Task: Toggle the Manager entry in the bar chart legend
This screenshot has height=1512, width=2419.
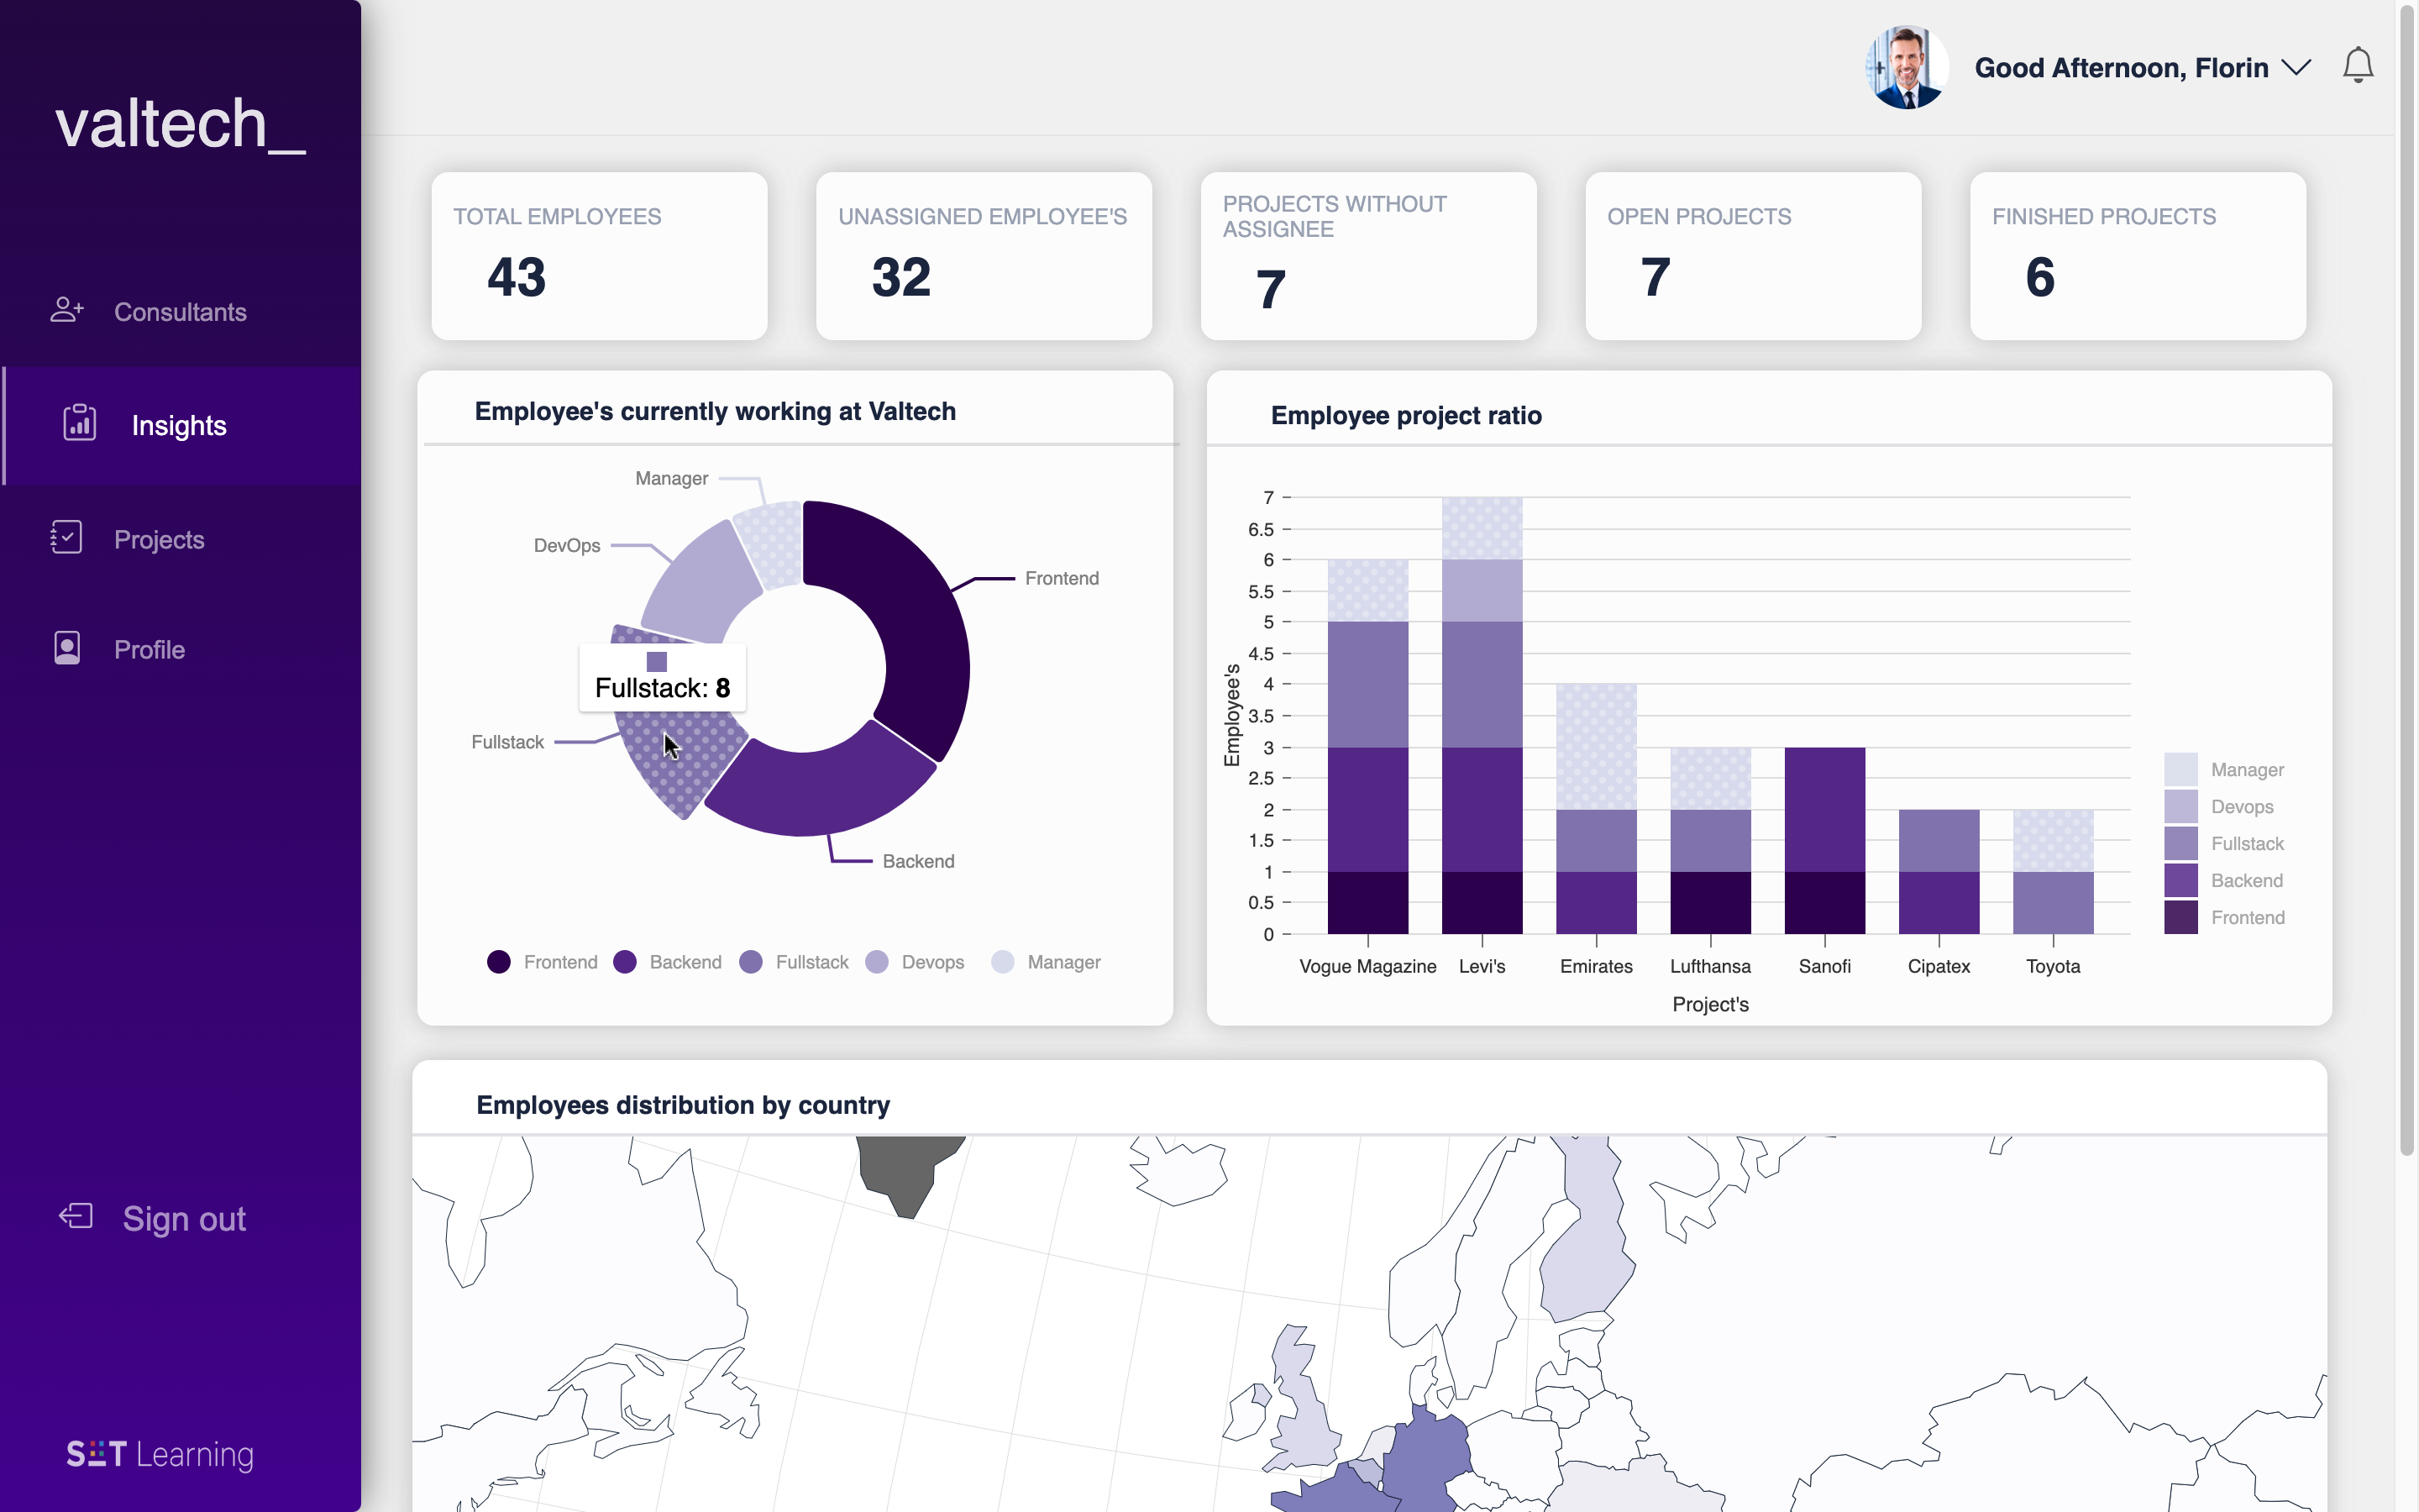Action: coord(2229,769)
